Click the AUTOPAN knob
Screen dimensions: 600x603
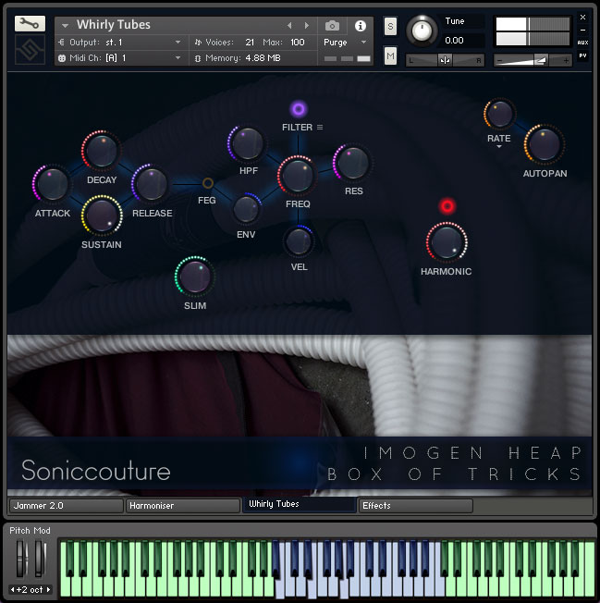(x=545, y=144)
